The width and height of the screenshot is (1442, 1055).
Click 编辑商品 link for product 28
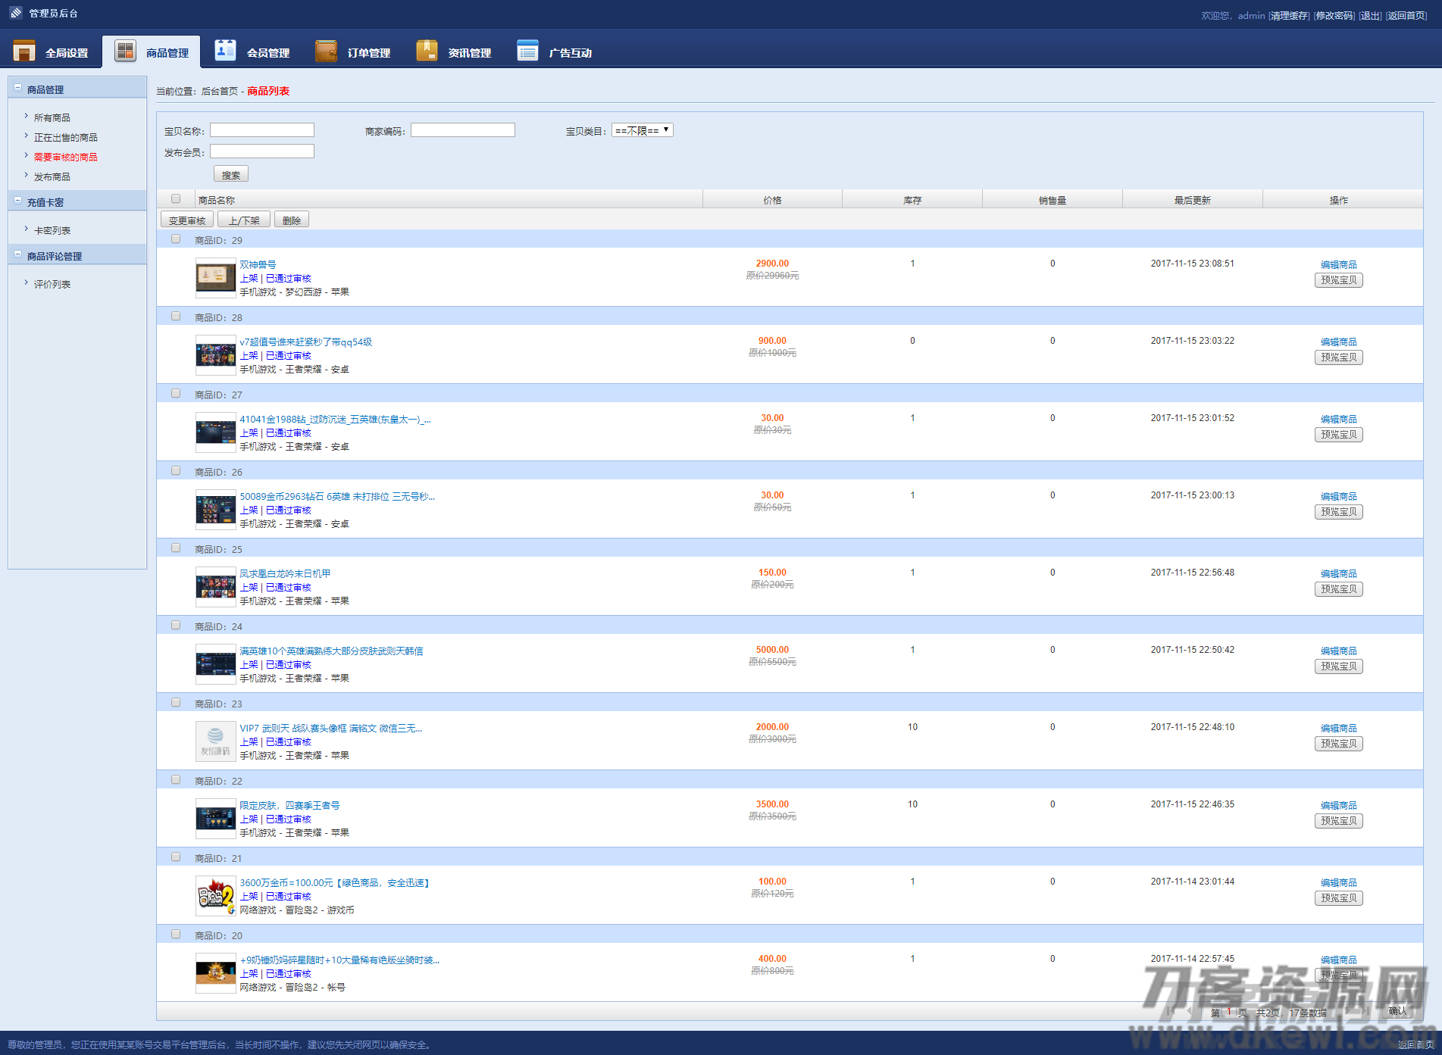(1338, 342)
